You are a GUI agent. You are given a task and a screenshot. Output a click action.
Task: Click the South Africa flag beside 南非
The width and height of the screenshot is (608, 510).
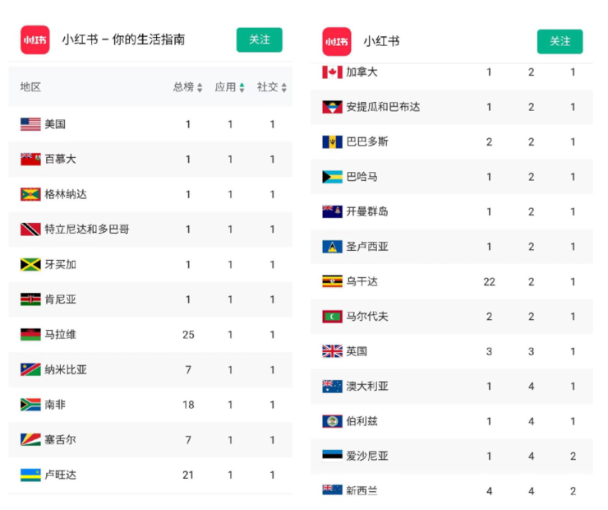pyautogui.click(x=30, y=405)
